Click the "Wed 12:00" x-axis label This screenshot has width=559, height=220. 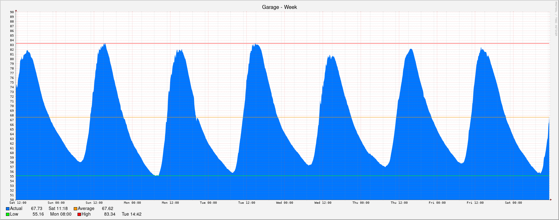323,203
